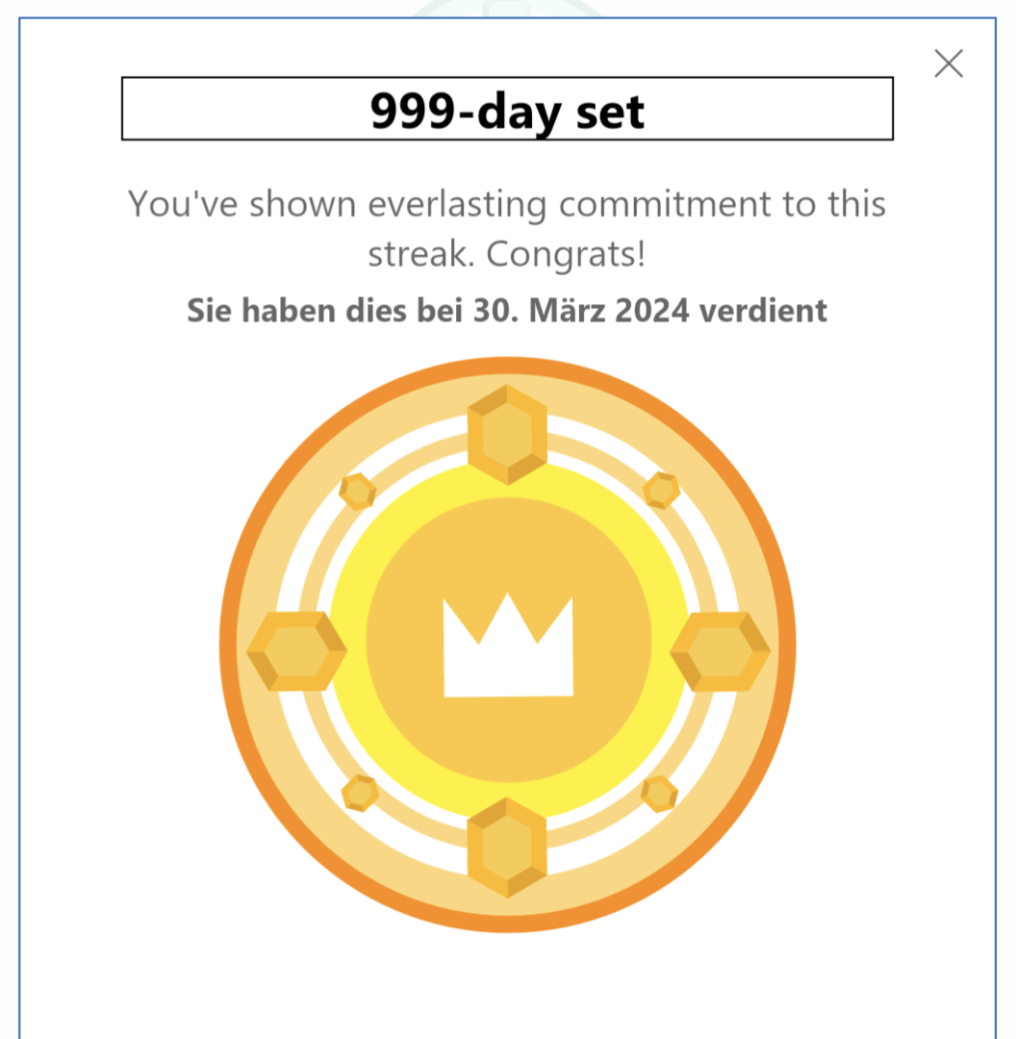Image resolution: width=1016 pixels, height=1039 pixels.
Task: Click the "You've shown" text line start
Action: click(x=241, y=204)
